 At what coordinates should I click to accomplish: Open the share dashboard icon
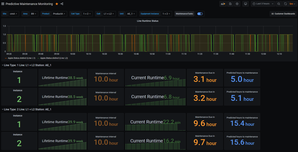click(62, 4)
